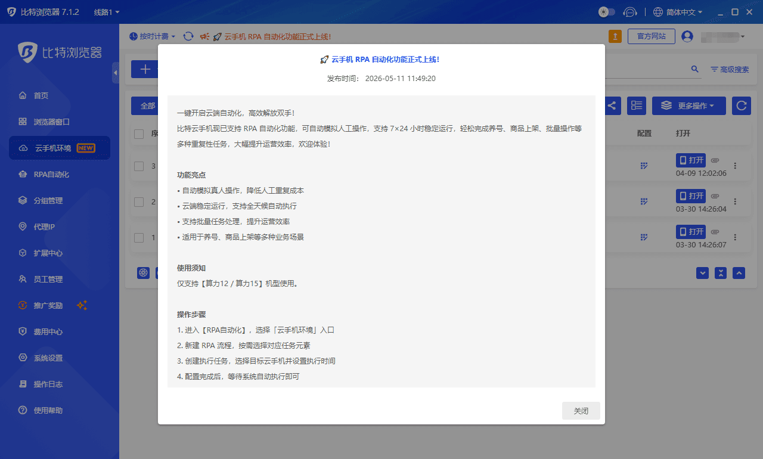763x459 pixels.
Task: Click the 功能亮点 heading in the dialog
Action: pyautogui.click(x=191, y=175)
